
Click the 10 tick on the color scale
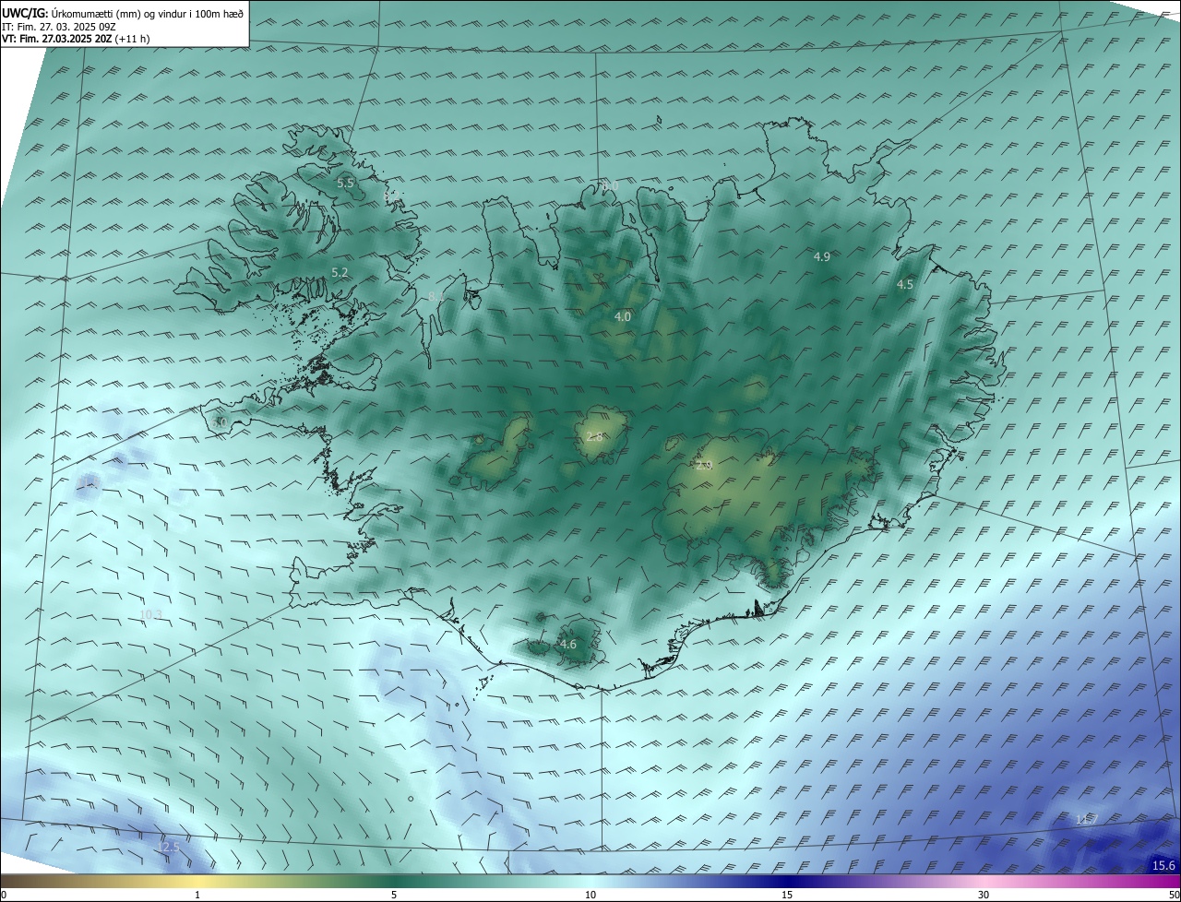[590, 895]
